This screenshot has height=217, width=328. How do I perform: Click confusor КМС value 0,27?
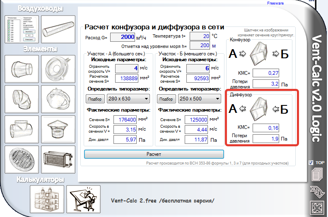click(266, 73)
